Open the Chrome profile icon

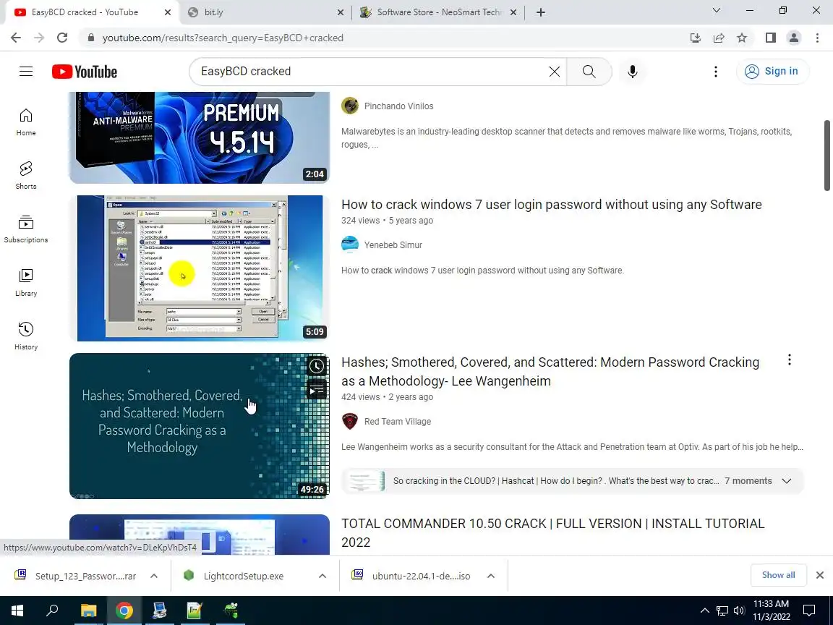[794, 38]
